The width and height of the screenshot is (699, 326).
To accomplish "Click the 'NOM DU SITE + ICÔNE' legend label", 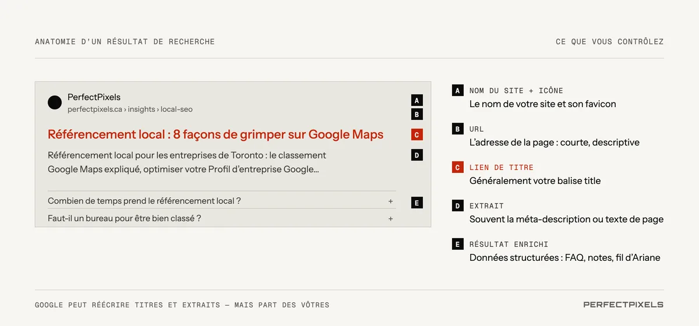I will [516, 90].
